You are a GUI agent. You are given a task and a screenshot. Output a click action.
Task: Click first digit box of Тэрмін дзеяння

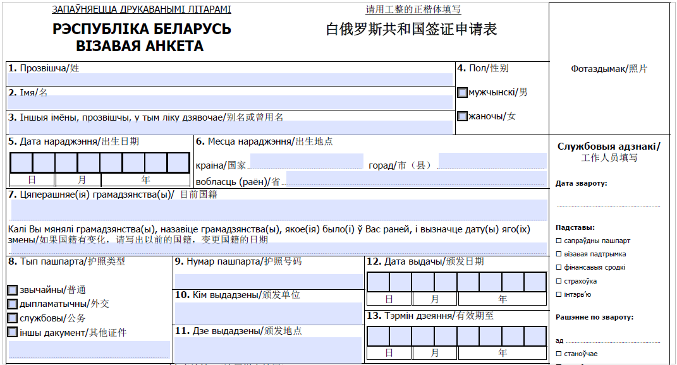(x=378, y=336)
